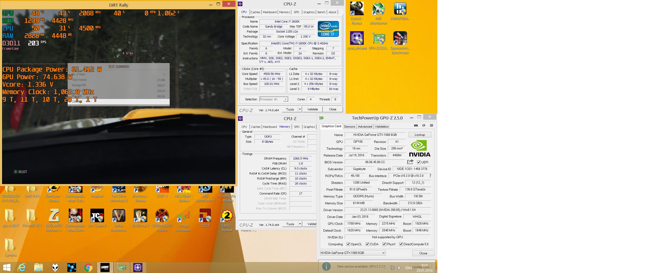This screenshot has height=273, width=656.
Task: Open foobar2000 alien icon in taskbar
Action: (x=55, y=268)
